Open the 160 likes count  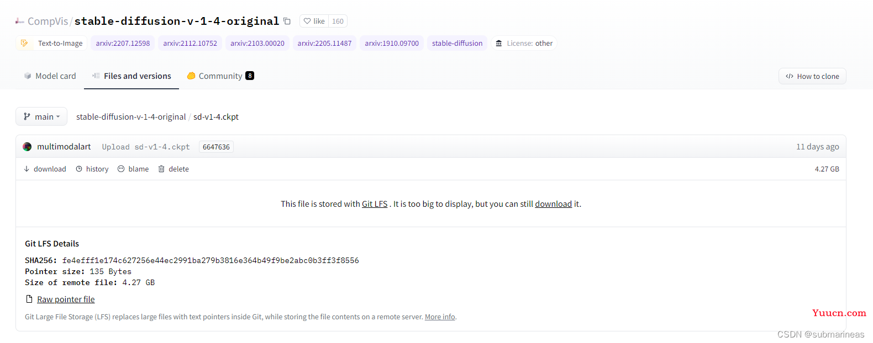(338, 21)
